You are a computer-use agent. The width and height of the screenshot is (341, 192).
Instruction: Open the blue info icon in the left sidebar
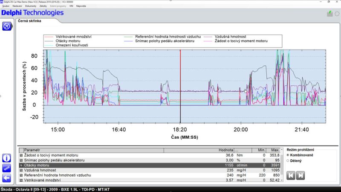7,158
